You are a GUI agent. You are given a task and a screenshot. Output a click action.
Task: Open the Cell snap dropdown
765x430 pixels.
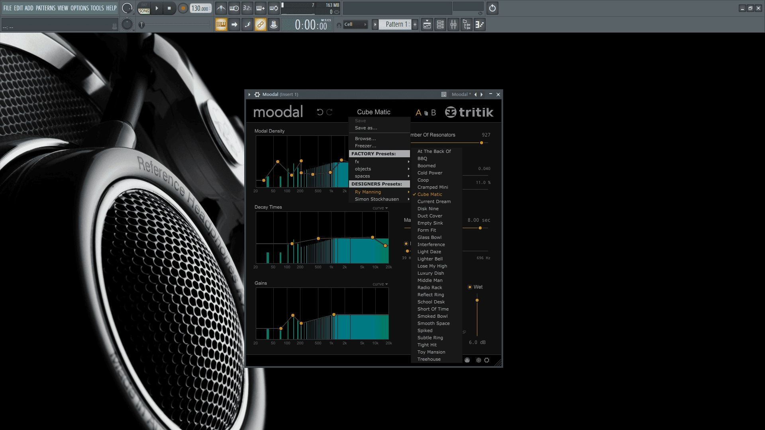click(355, 25)
